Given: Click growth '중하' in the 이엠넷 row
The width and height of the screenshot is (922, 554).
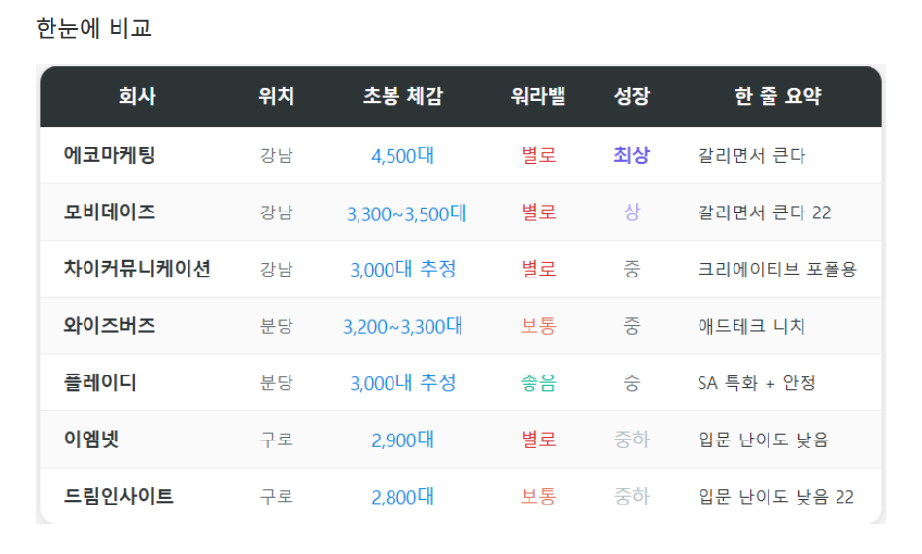Looking at the screenshot, I should coord(632,440).
